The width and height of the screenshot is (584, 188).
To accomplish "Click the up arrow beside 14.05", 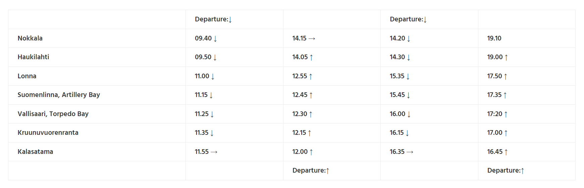I will point(311,58).
